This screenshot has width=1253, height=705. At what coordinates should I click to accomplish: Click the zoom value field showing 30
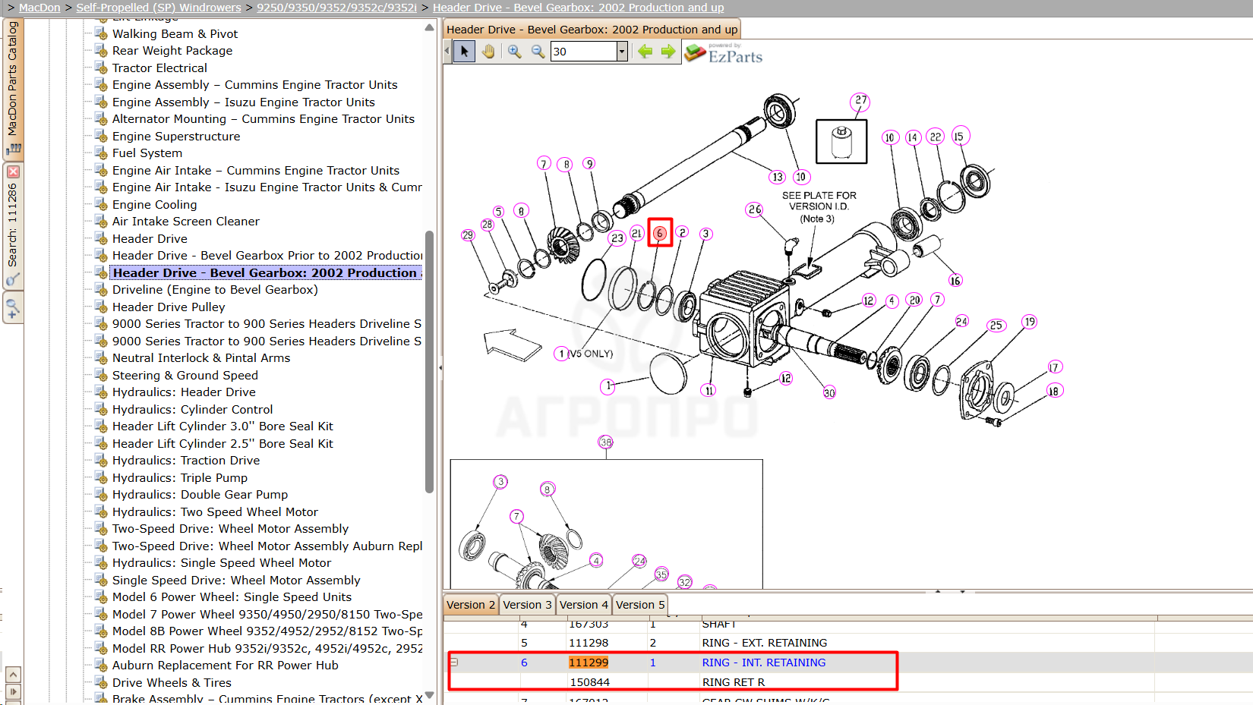pos(583,52)
